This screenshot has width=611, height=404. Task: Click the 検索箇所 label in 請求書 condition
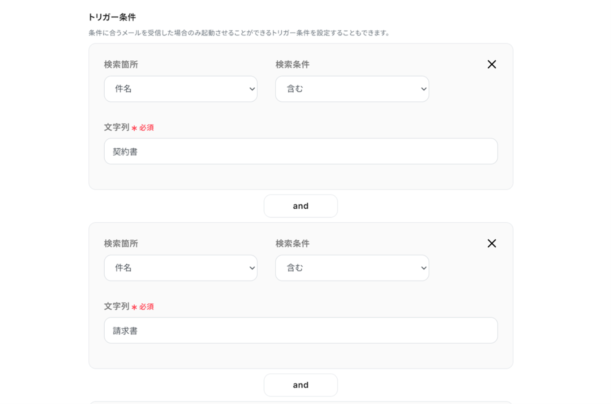tap(121, 243)
